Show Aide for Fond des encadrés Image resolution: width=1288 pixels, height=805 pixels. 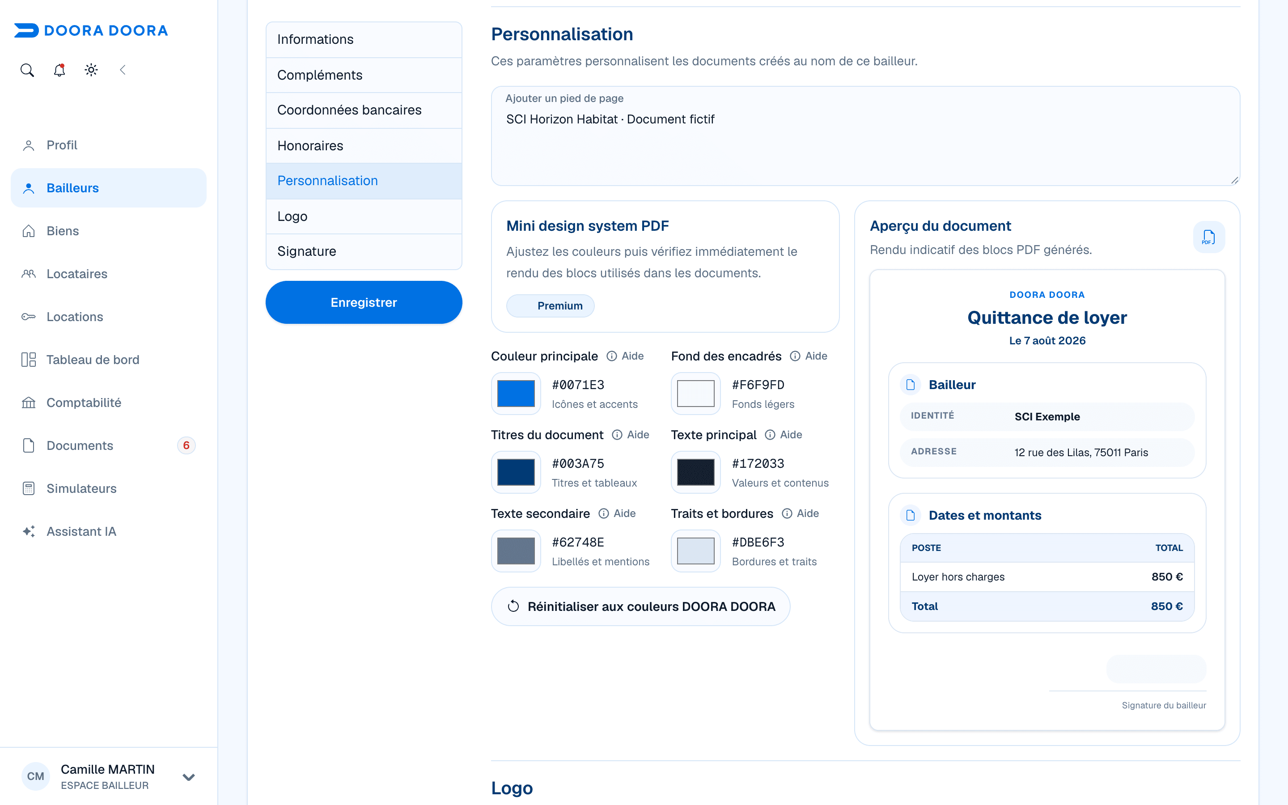pyautogui.click(x=809, y=356)
